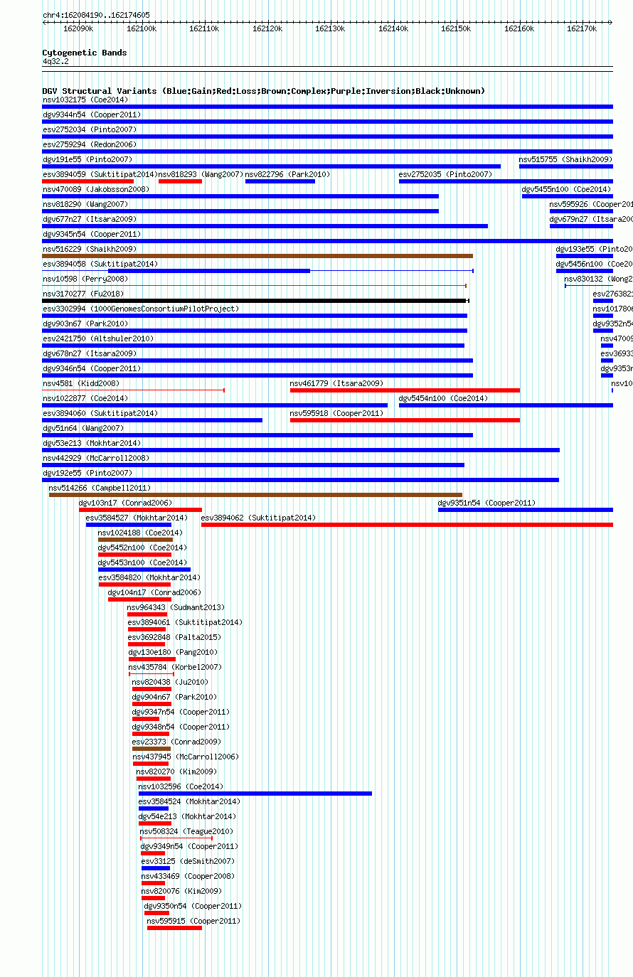Select the esv2421750 (Altshuler2010) label
Viewport: 633px width, 977px height.
click(x=97, y=338)
